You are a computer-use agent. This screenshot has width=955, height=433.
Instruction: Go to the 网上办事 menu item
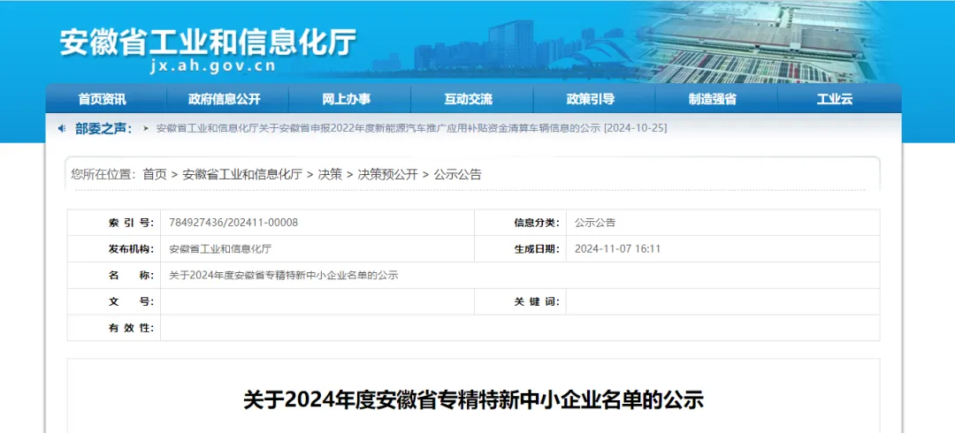(x=347, y=99)
